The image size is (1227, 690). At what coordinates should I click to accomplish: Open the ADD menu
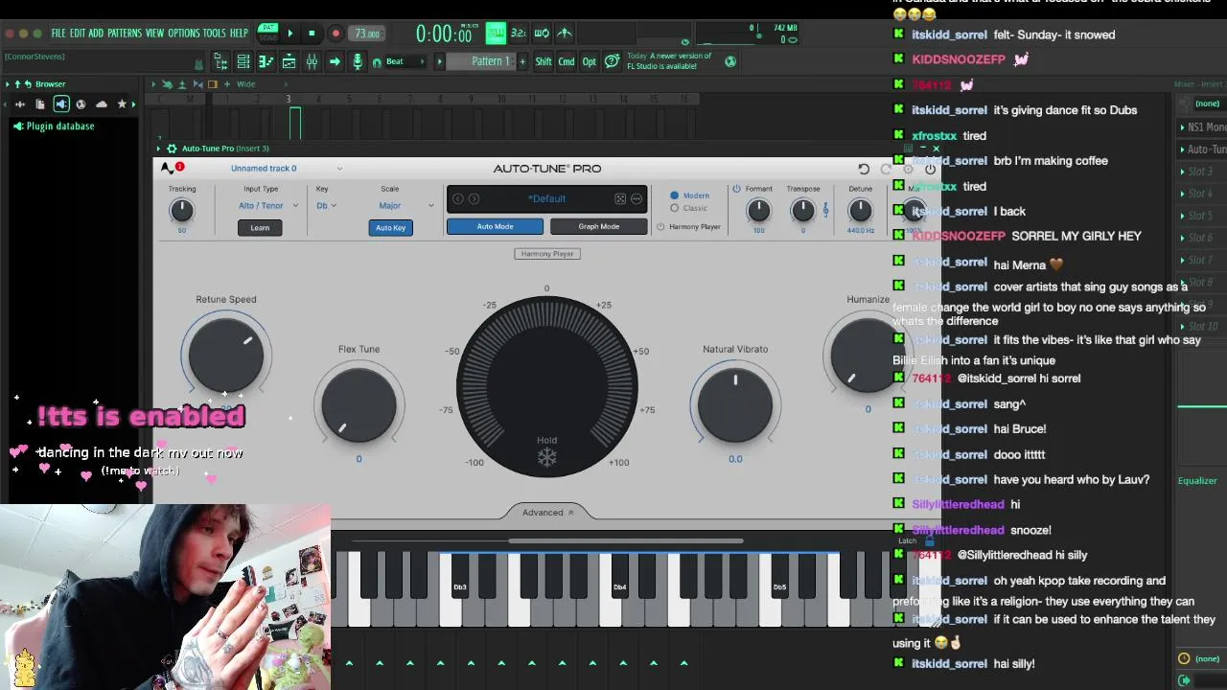point(96,33)
